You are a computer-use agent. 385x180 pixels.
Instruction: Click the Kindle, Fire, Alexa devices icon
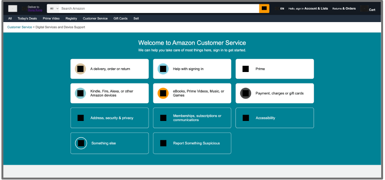(x=80, y=93)
